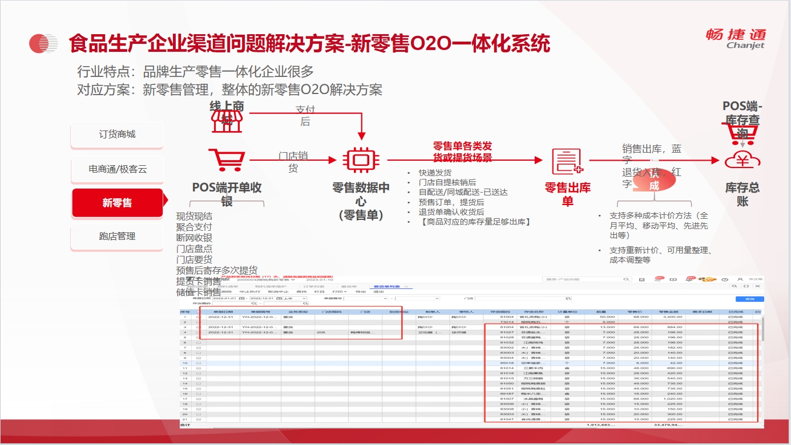
Task: Click the icon left of the messages icon
Action: [x=641, y=280]
